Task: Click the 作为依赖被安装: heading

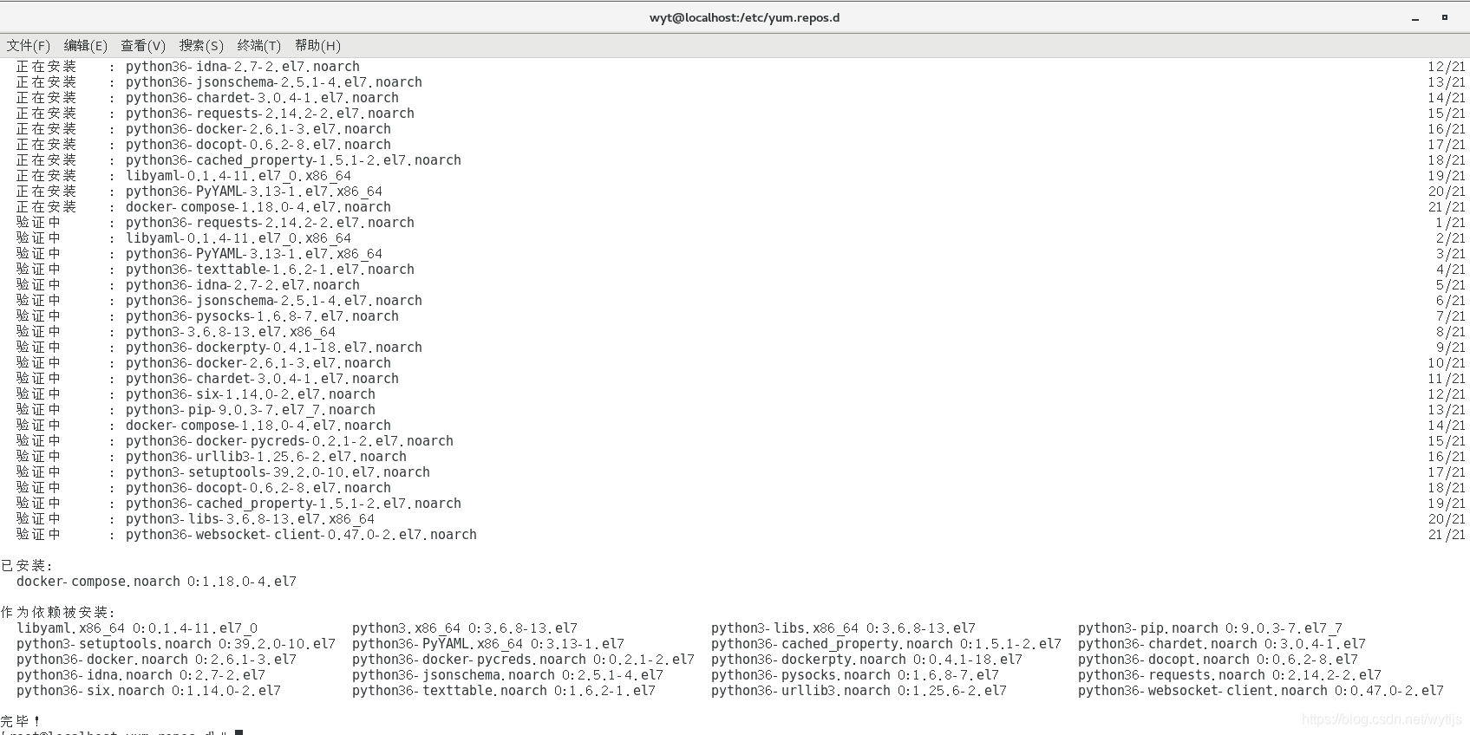Action: tap(58, 613)
